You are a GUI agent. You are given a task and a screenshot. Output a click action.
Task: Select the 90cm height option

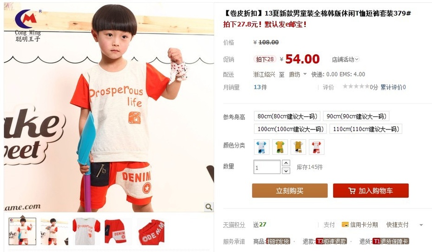point(356,116)
